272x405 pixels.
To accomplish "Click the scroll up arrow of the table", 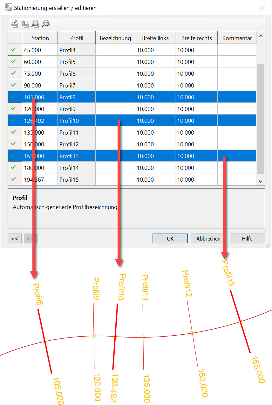I will pyautogui.click(x=261, y=36).
